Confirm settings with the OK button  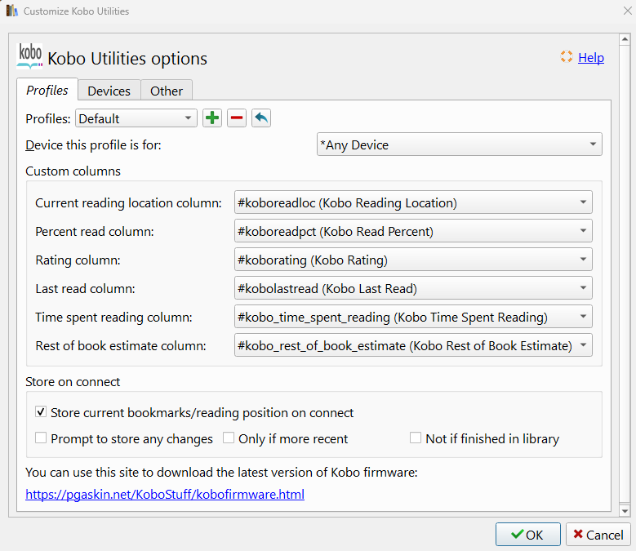pyautogui.click(x=527, y=535)
